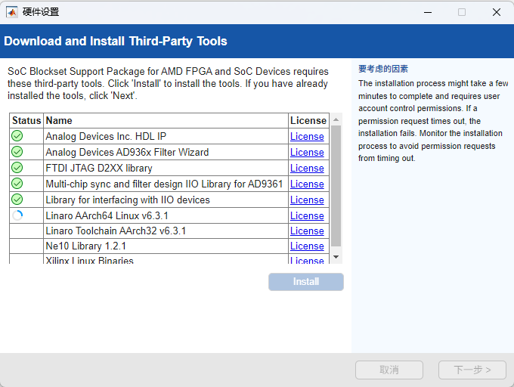514x387 pixels.
Task: Click the 要考虑的因素 heading
Action: point(383,69)
